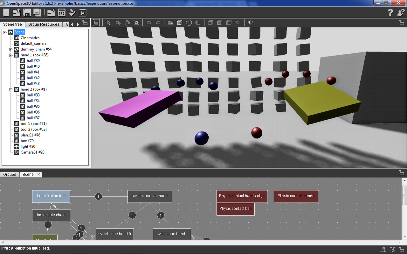Screen dimensions: 407x254
Task: Open the settings sliders panel icon
Action: tap(62, 13)
